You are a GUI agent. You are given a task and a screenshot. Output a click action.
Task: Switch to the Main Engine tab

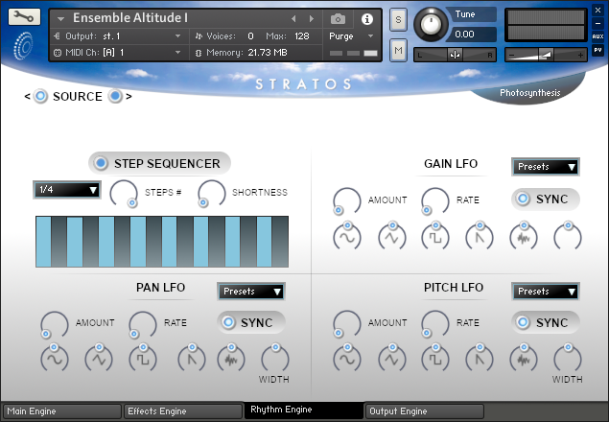pyautogui.click(x=62, y=411)
